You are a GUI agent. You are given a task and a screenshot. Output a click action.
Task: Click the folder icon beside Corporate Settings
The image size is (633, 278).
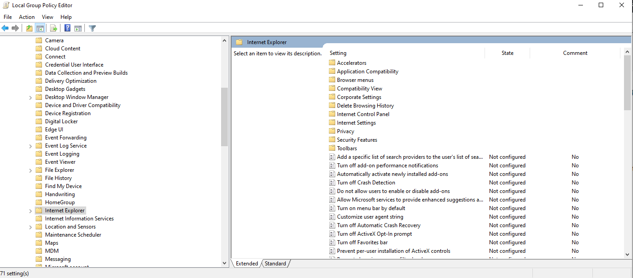pos(332,97)
